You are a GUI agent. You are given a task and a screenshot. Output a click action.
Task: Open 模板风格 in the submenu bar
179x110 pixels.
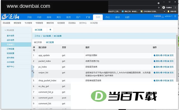click(50, 23)
